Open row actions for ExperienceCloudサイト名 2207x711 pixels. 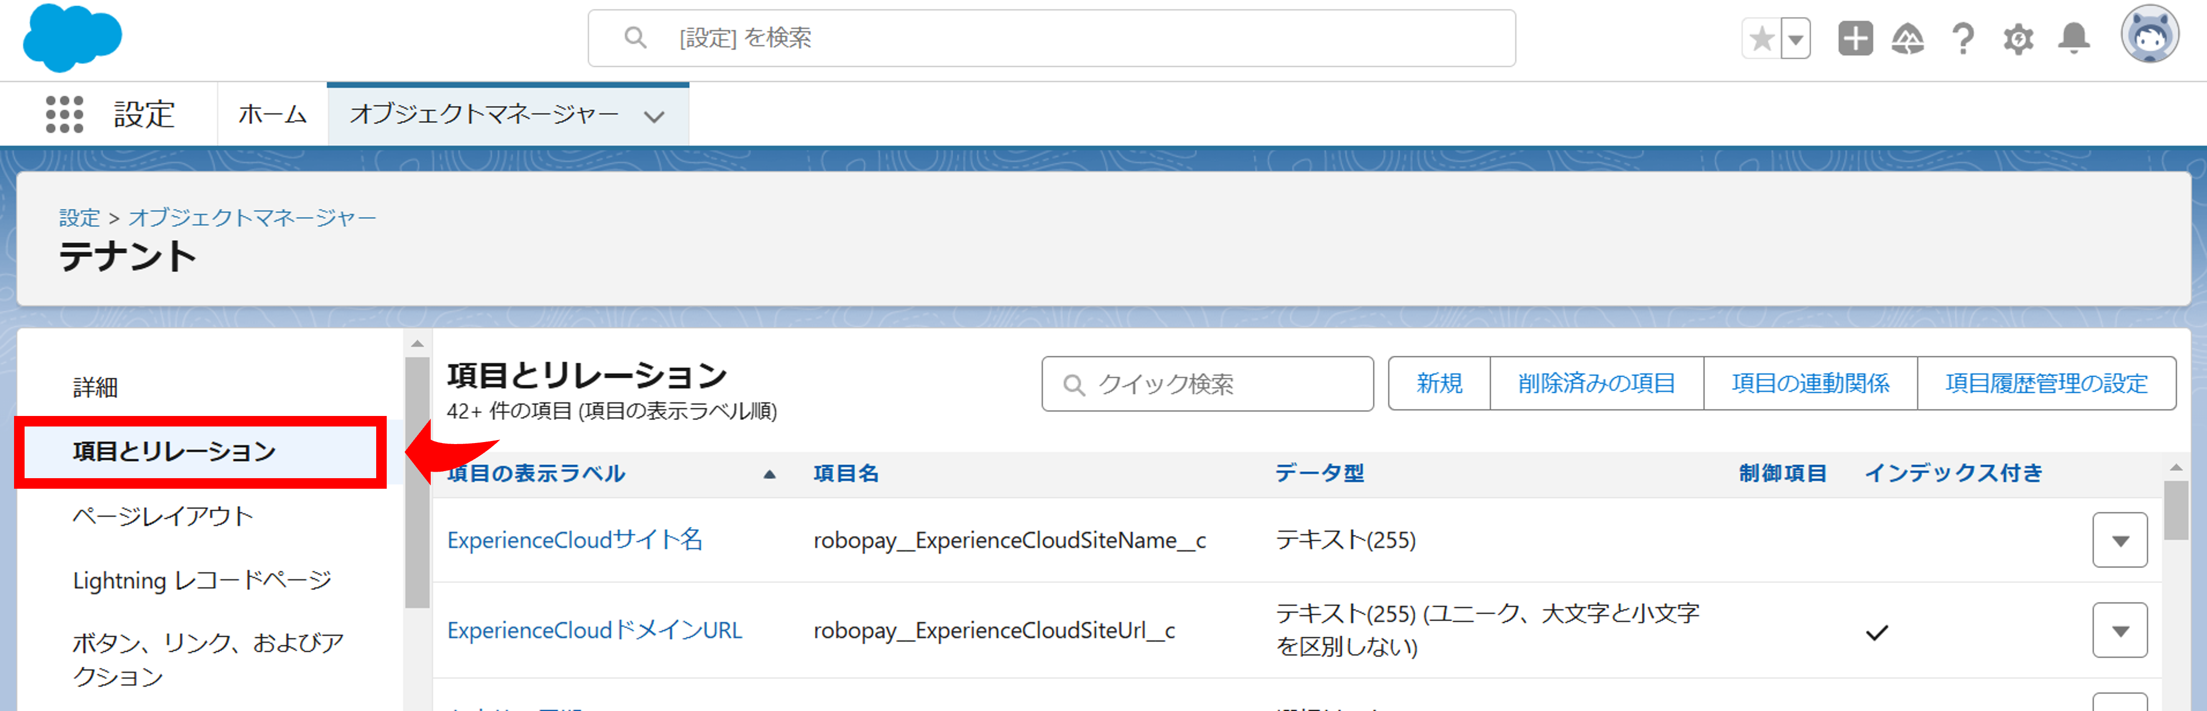(x=2120, y=540)
